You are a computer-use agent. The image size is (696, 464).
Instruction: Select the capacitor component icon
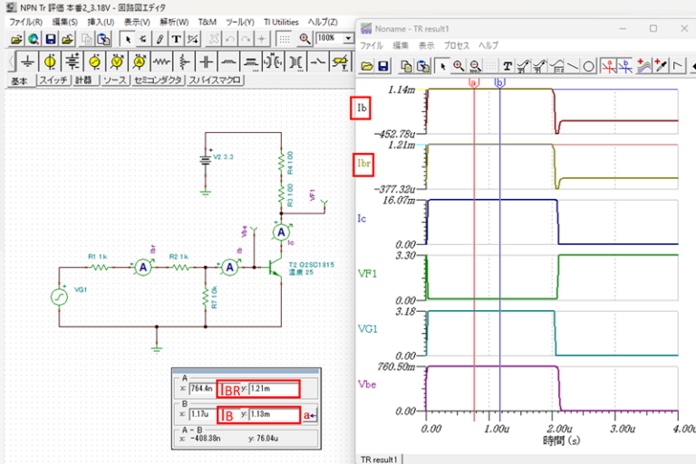(207, 62)
